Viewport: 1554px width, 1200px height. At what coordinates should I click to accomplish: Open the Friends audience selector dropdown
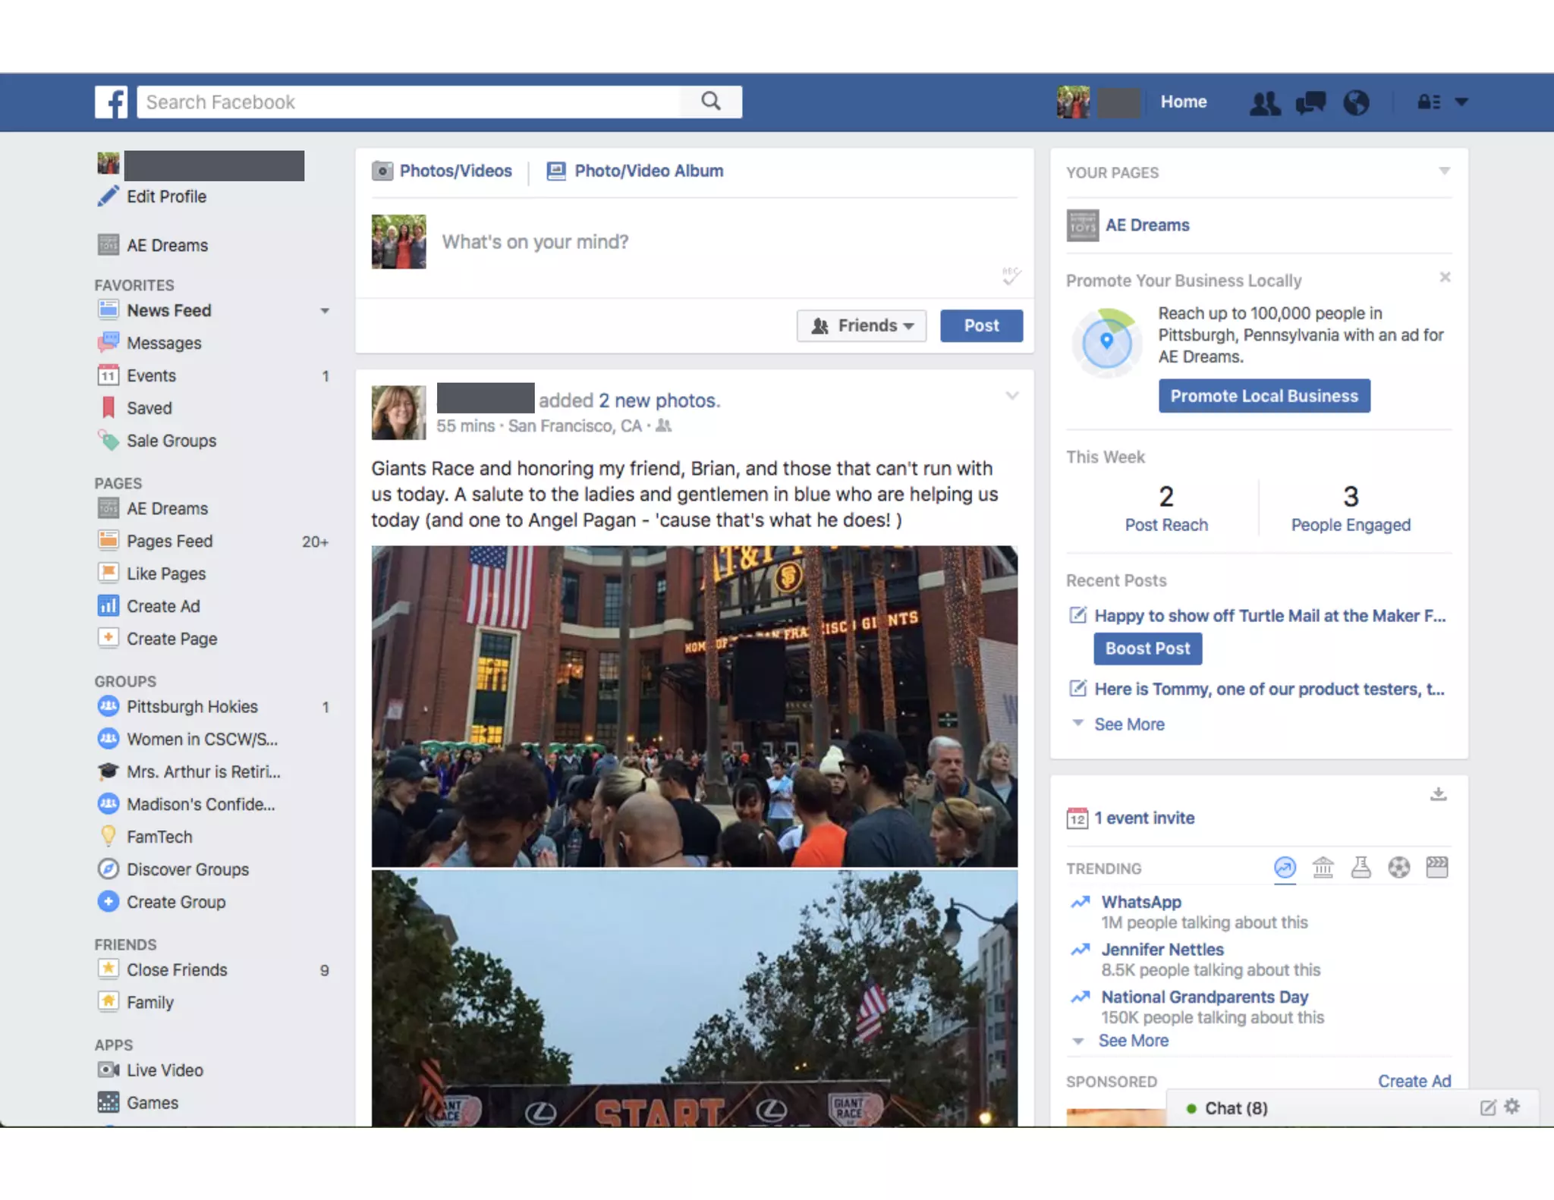[861, 325]
